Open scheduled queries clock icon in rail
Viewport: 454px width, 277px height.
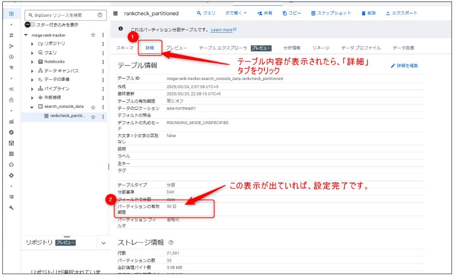pos(11,57)
